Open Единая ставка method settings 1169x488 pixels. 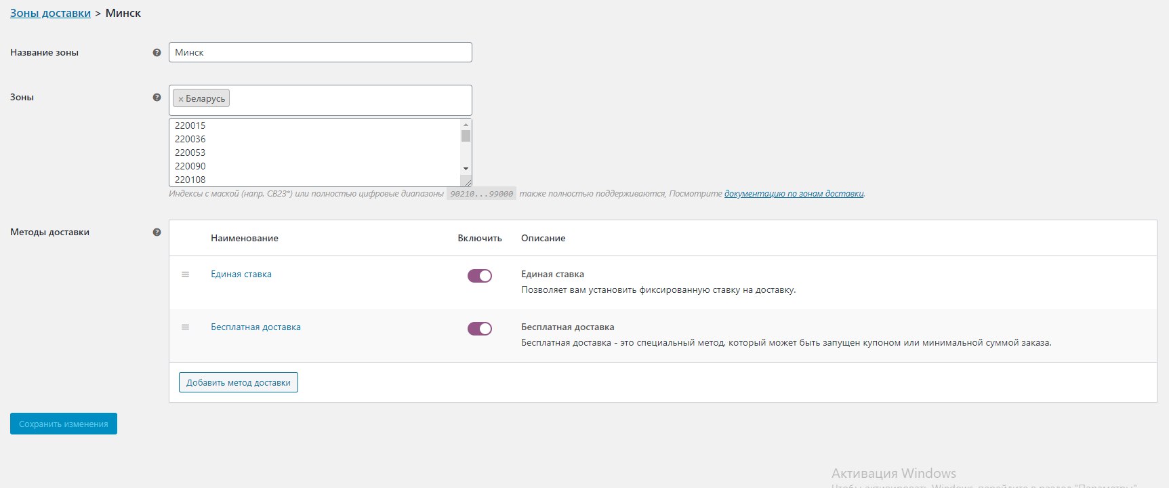coord(241,274)
